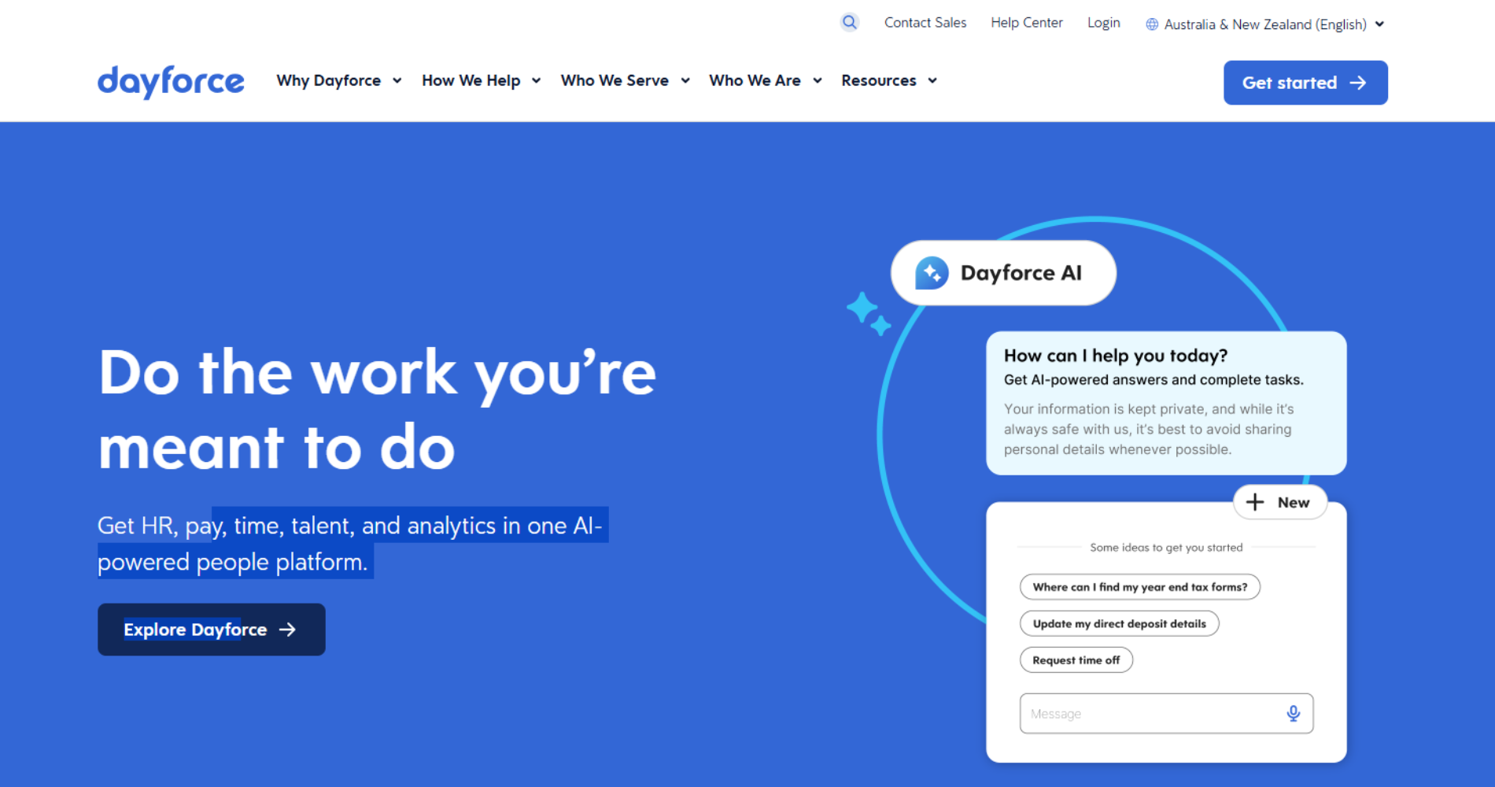Open the Help Center
1495x787 pixels.
(x=1026, y=22)
